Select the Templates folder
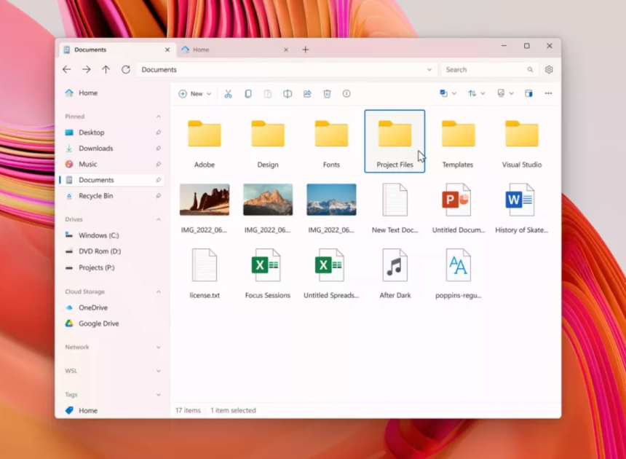The width and height of the screenshot is (626, 459). coord(458,142)
